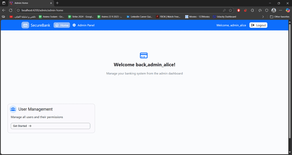Open the LinkedIn Career Guide bookmark
Screen dimensions: 292x155
click(139, 17)
